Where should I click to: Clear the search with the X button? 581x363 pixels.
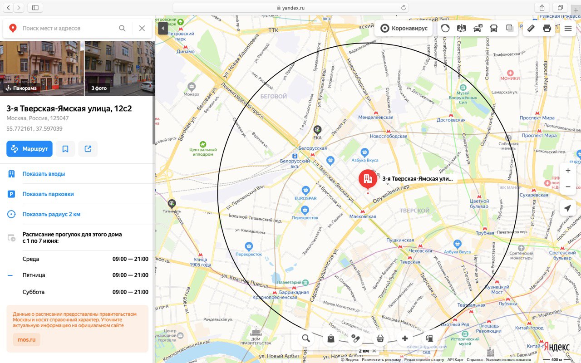pos(142,28)
